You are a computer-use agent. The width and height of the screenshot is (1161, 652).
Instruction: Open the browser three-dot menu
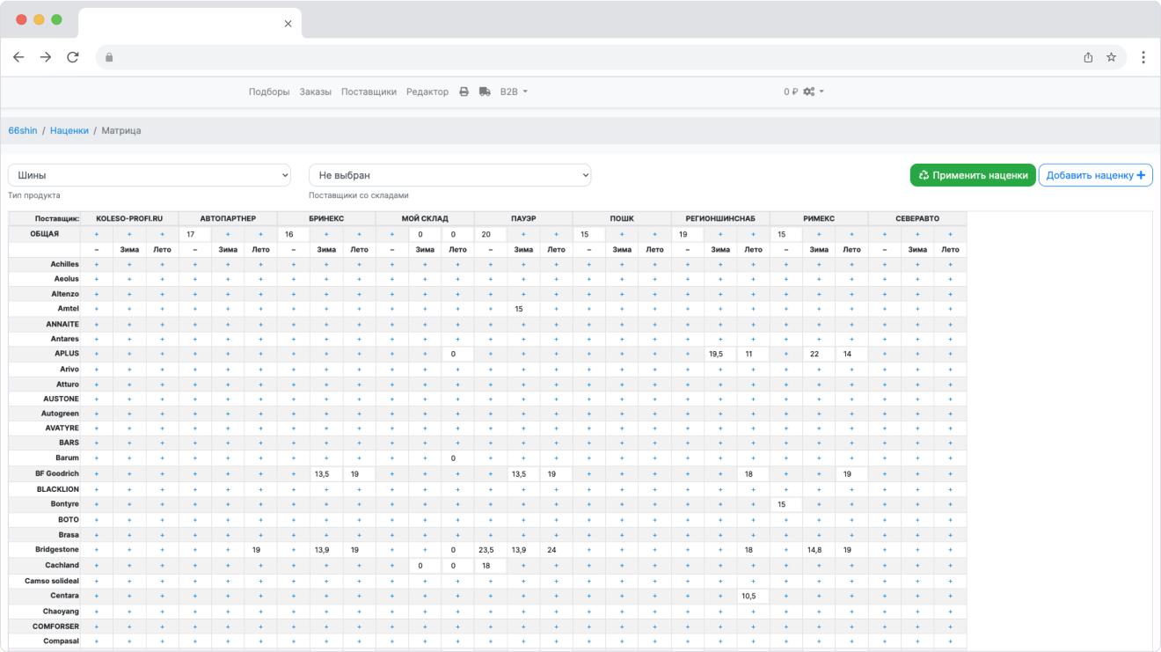(1143, 57)
